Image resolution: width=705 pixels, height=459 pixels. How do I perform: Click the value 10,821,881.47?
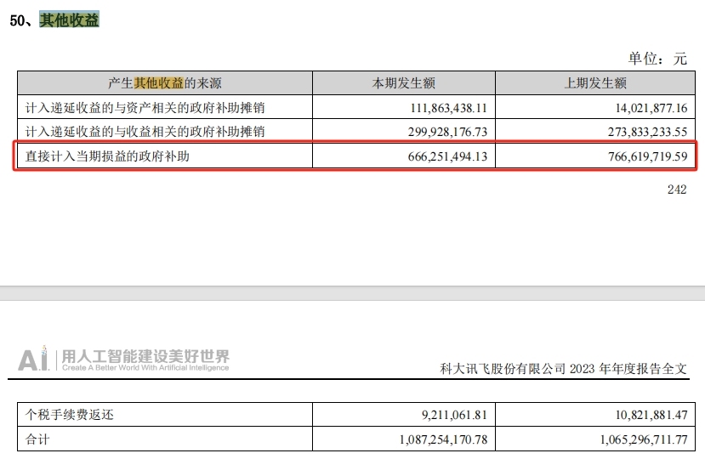[x=651, y=415]
